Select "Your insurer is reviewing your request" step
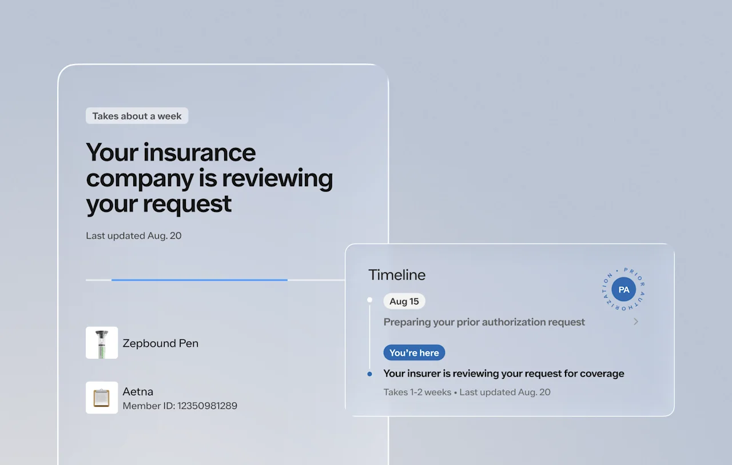The height and width of the screenshot is (465, 732). pos(503,374)
